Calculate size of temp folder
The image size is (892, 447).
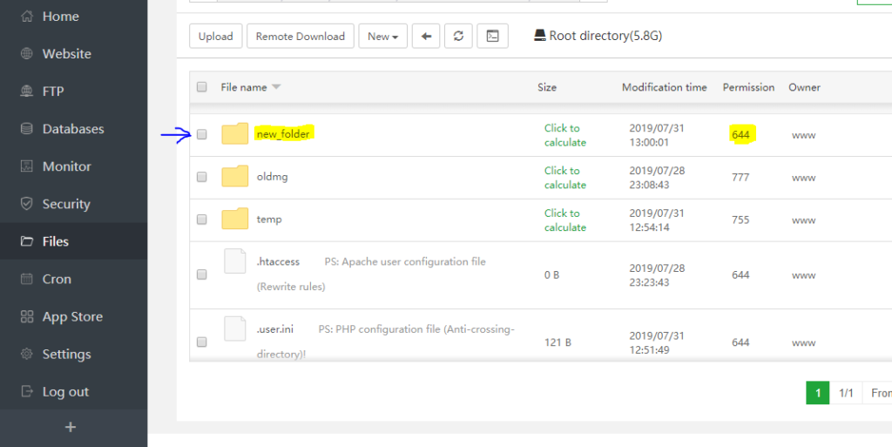[564, 220]
